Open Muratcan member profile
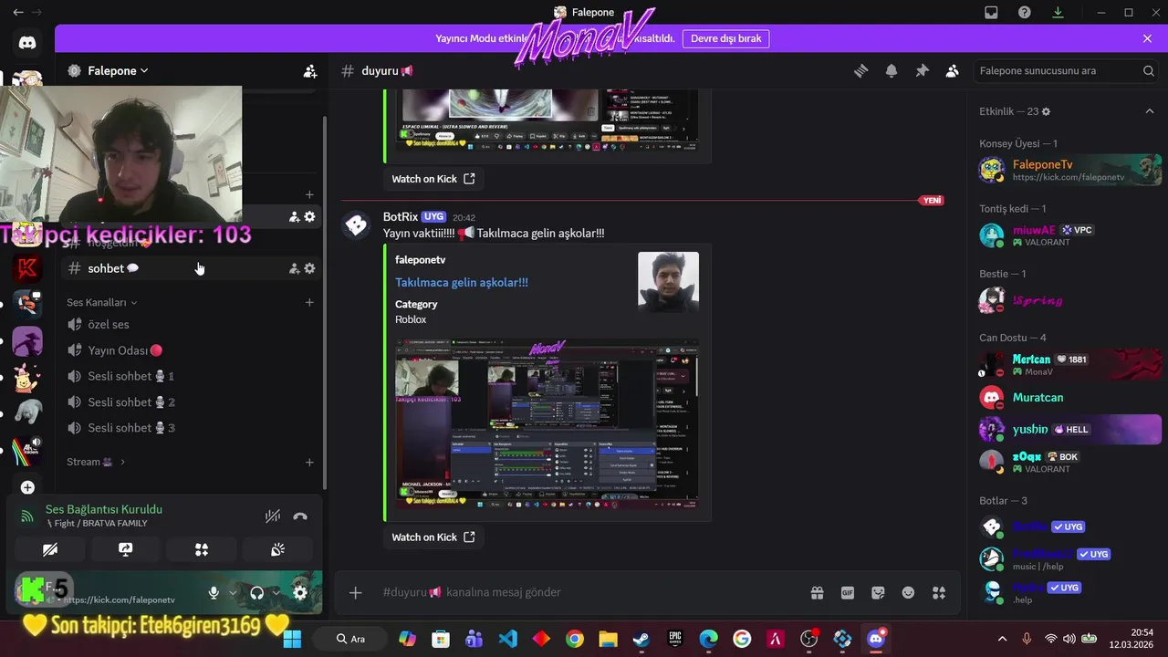The image size is (1168, 657). (1069, 398)
